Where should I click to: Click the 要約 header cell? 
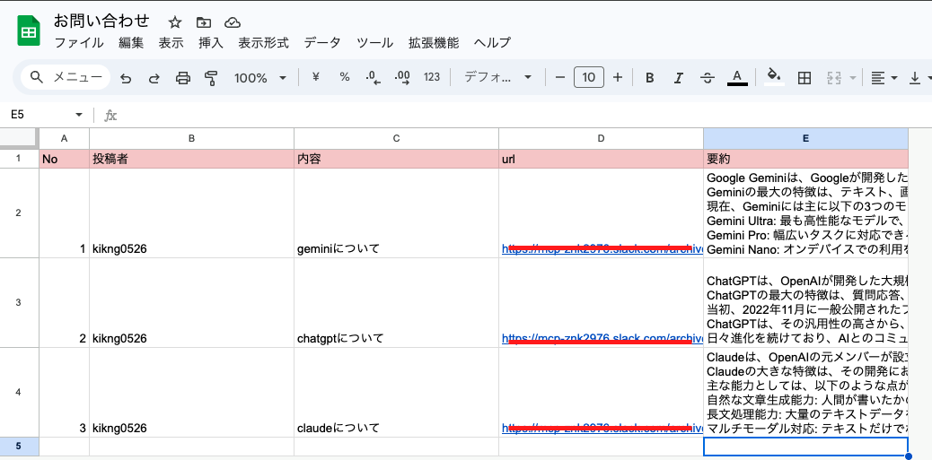[x=805, y=159]
